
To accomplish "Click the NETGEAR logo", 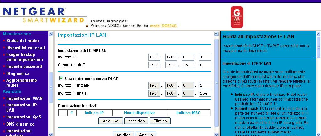I will click(34, 12).
